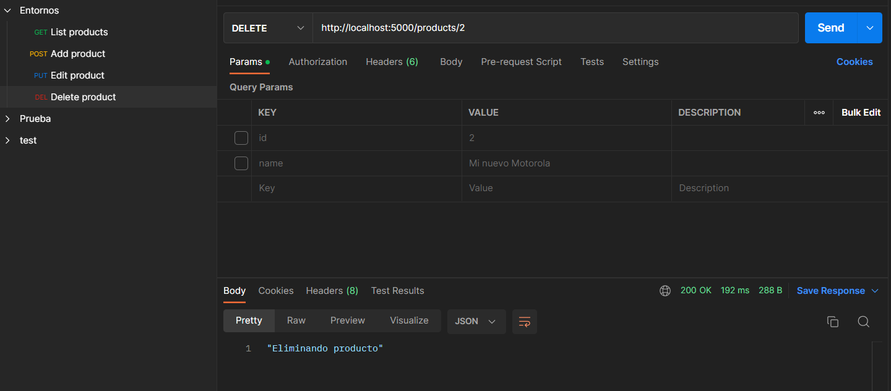This screenshot has width=891, height=391.
Task: Switch response view to Raw
Action: click(x=296, y=320)
